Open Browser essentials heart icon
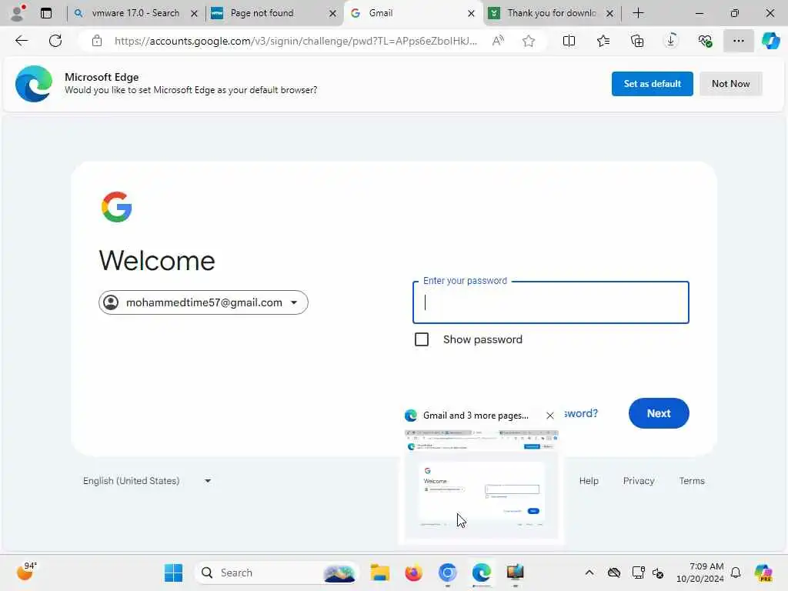This screenshot has height=591, width=788. tap(705, 41)
